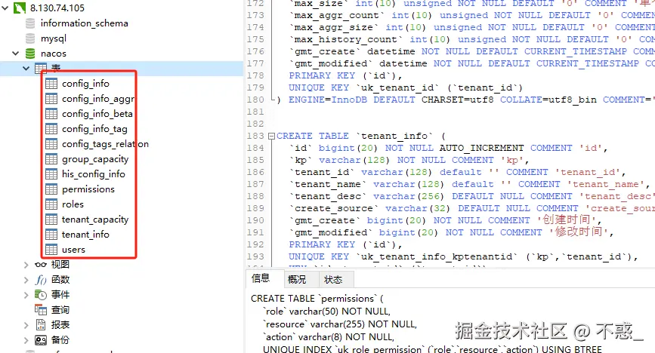655x353 pixels.
Task: Expand the 事件 events node
Action: tap(26, 295)
